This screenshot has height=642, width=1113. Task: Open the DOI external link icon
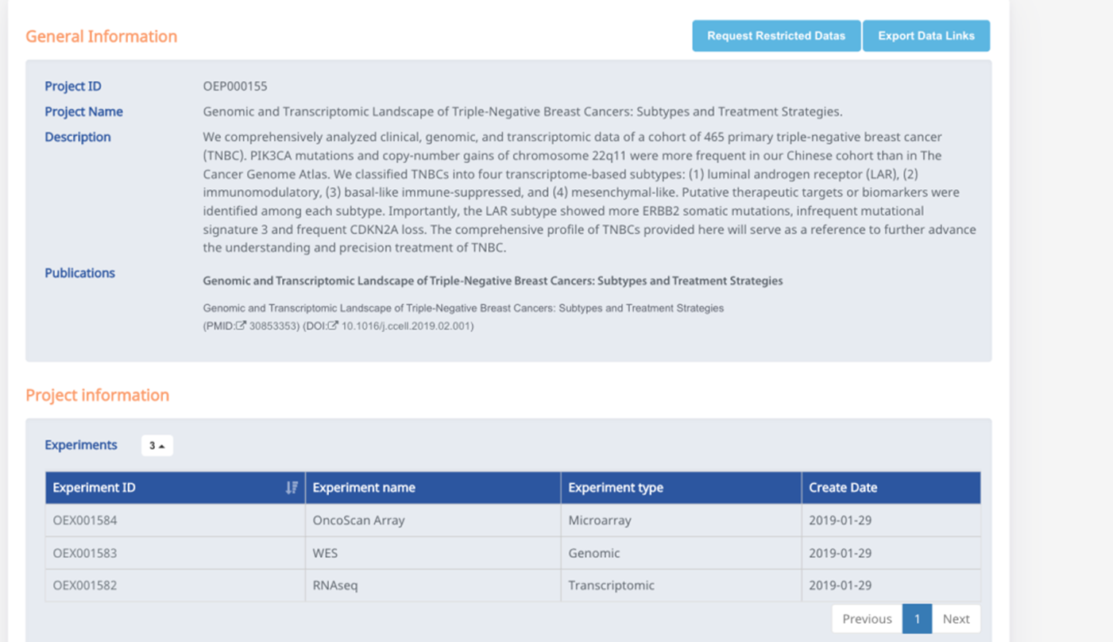334,326
